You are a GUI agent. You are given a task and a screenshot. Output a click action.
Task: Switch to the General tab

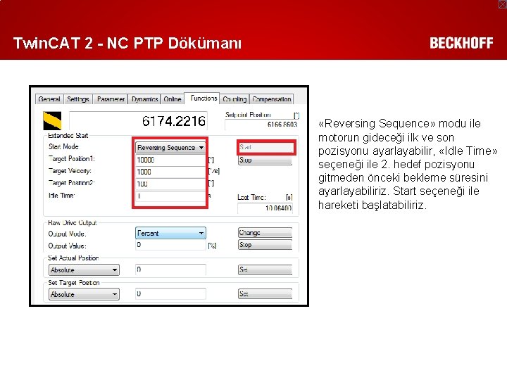tap(49, 99)
